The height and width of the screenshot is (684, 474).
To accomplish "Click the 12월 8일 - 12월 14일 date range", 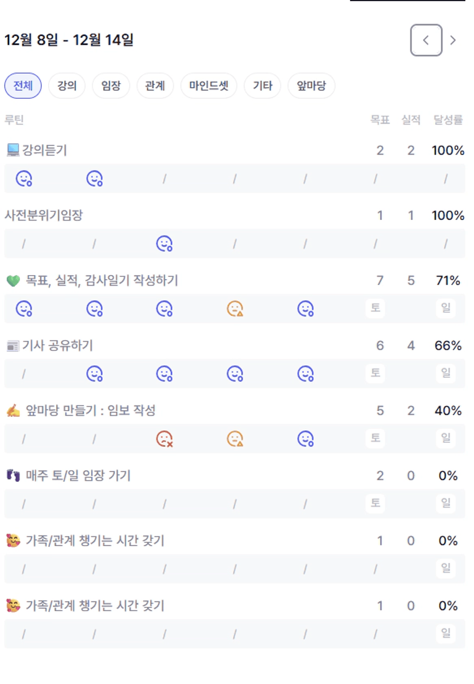I will [69, 40].
